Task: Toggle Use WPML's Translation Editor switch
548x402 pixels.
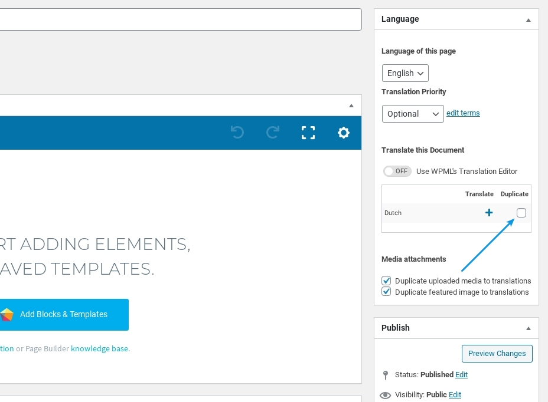Action: pos(397,171)
